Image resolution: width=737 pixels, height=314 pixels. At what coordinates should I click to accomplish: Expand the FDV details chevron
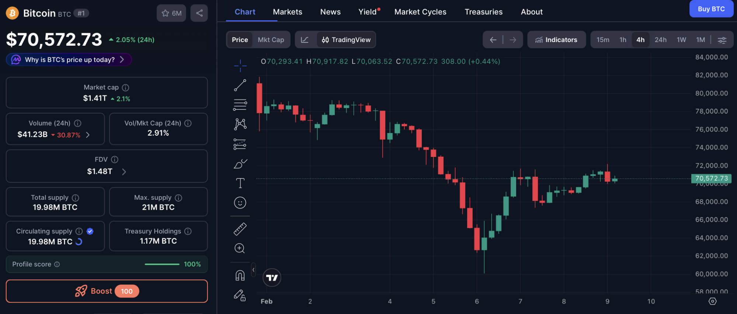[x=124, y=172]
